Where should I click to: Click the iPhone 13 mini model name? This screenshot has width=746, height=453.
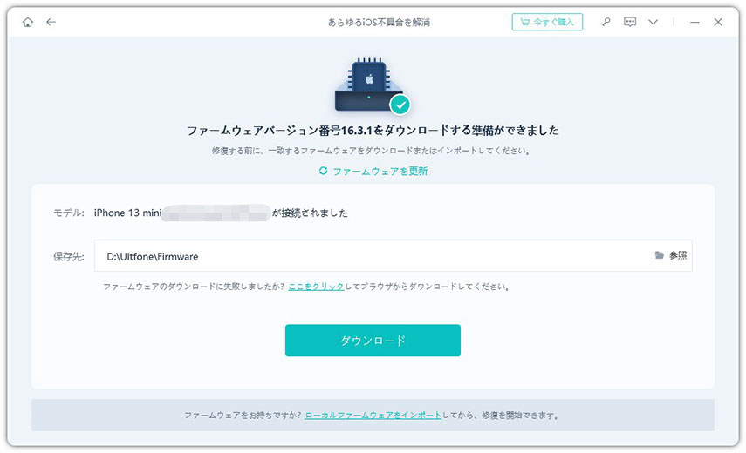tap(126, 213)
